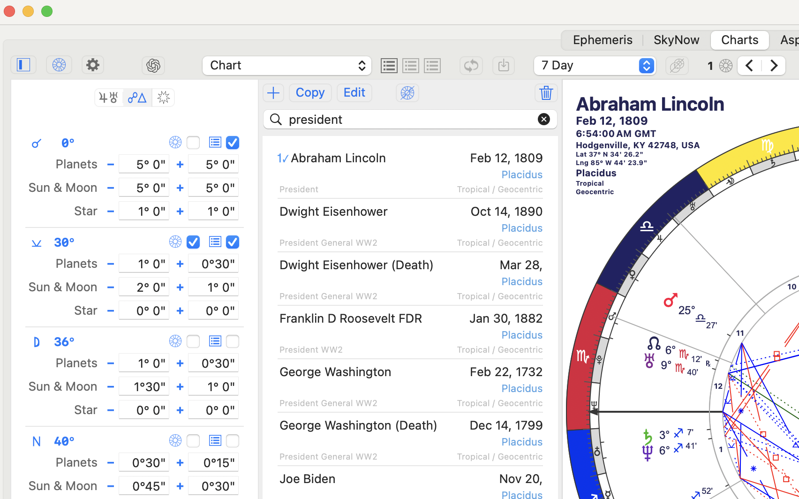799x499 pixels.
Task: Open the chart wheel settings icon
Action: [59, 65]
